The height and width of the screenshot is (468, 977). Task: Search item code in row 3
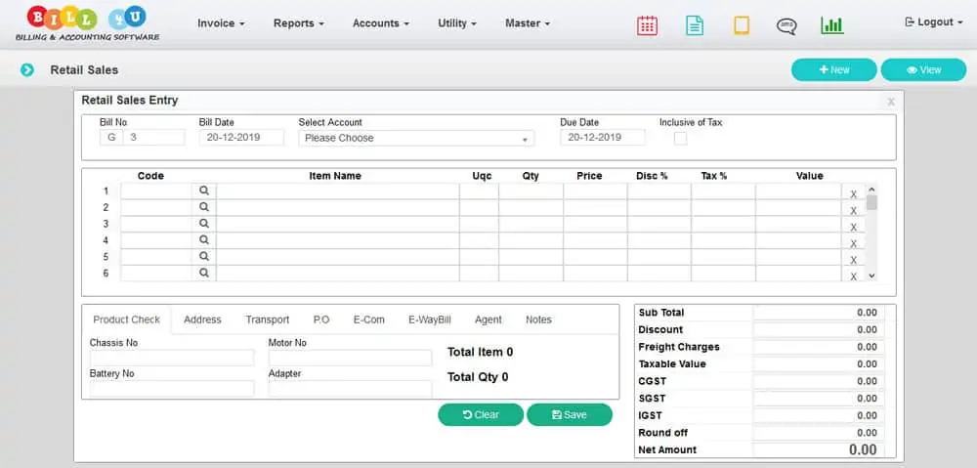pos(204,223)
